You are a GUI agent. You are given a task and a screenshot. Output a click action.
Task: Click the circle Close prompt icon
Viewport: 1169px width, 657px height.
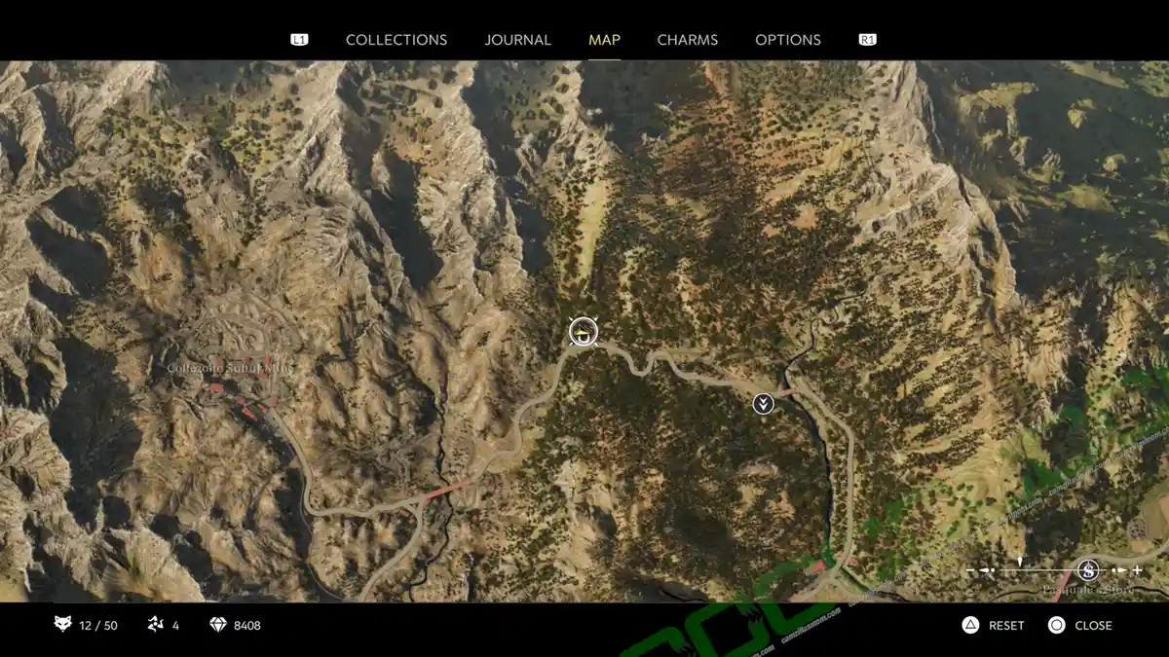point(1057,625)
